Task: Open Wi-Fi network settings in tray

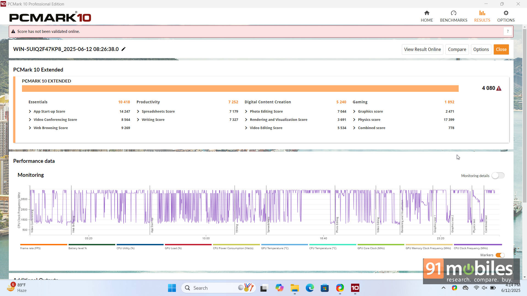Action: click(476, 288)
